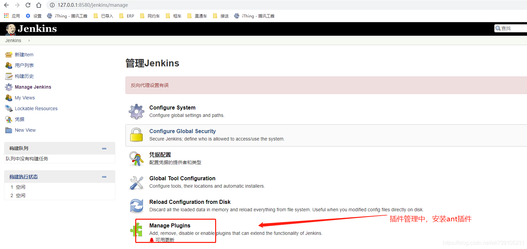The height and width of the screenshot is (249, 527).
Task: Click the 新建Item icon
Action: 9,55
